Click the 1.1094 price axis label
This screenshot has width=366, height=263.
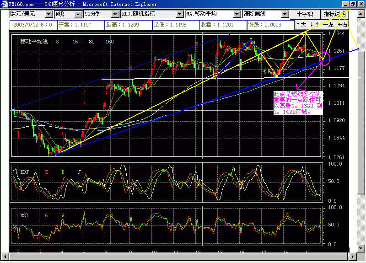[336, 86]
